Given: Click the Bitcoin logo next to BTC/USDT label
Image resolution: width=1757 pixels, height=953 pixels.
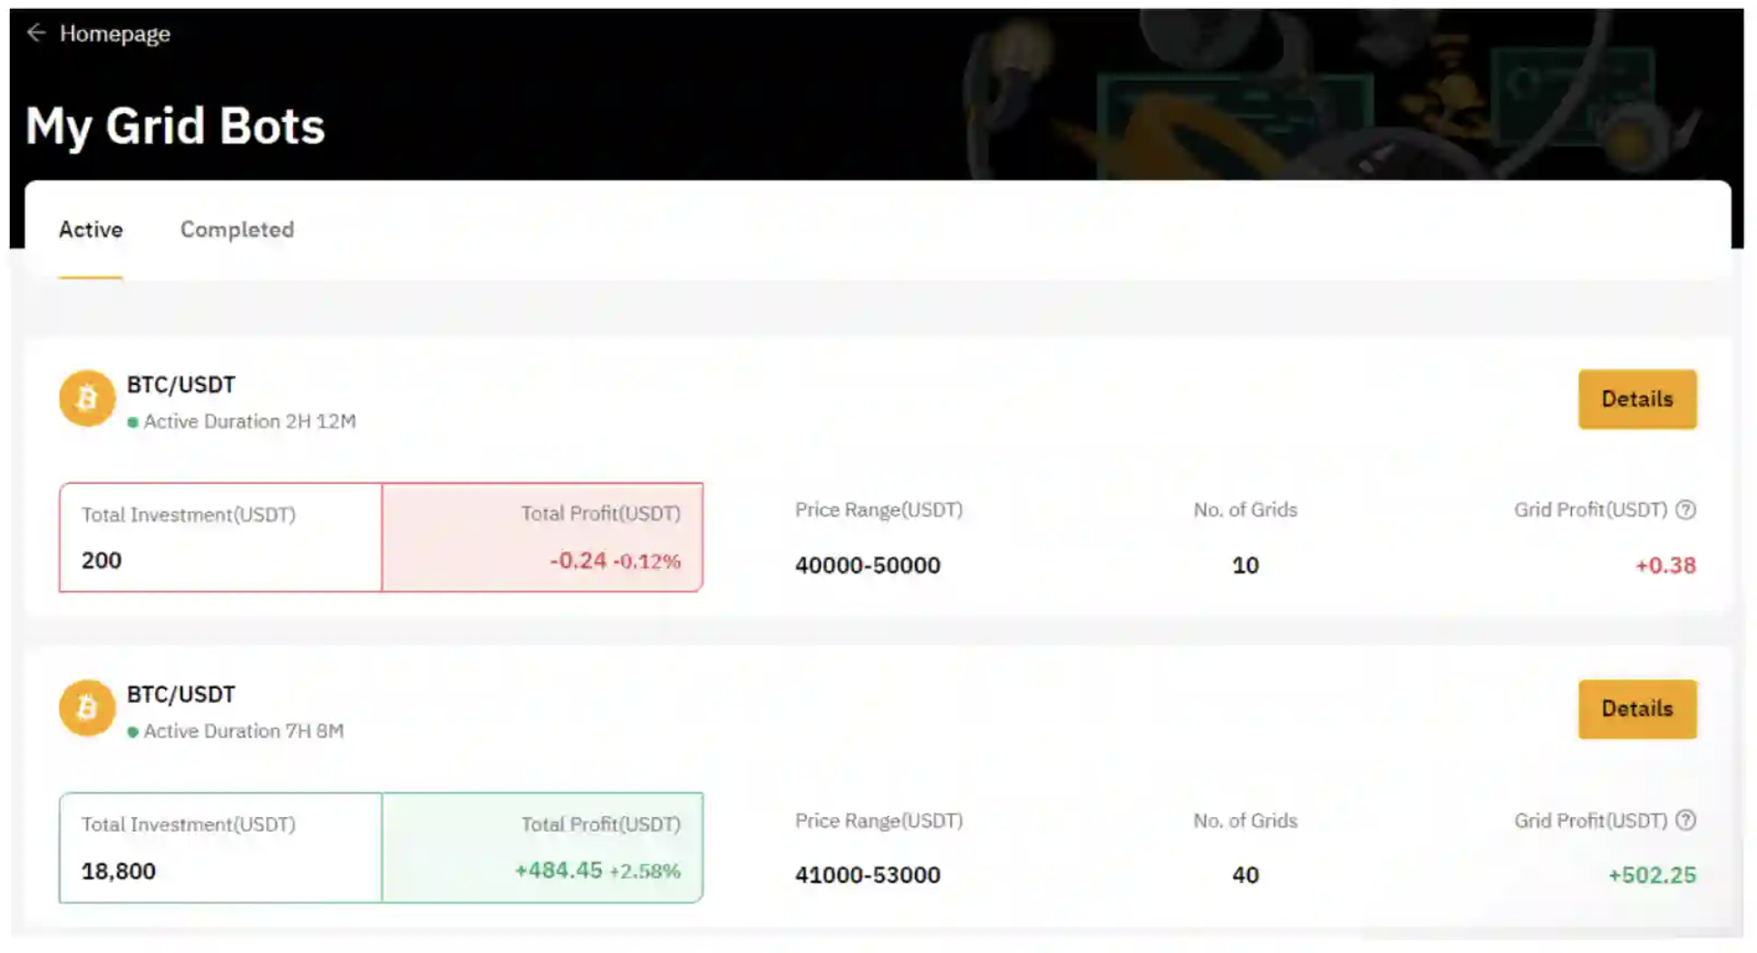Looking at the screenshot, I should tap(87, 399).
